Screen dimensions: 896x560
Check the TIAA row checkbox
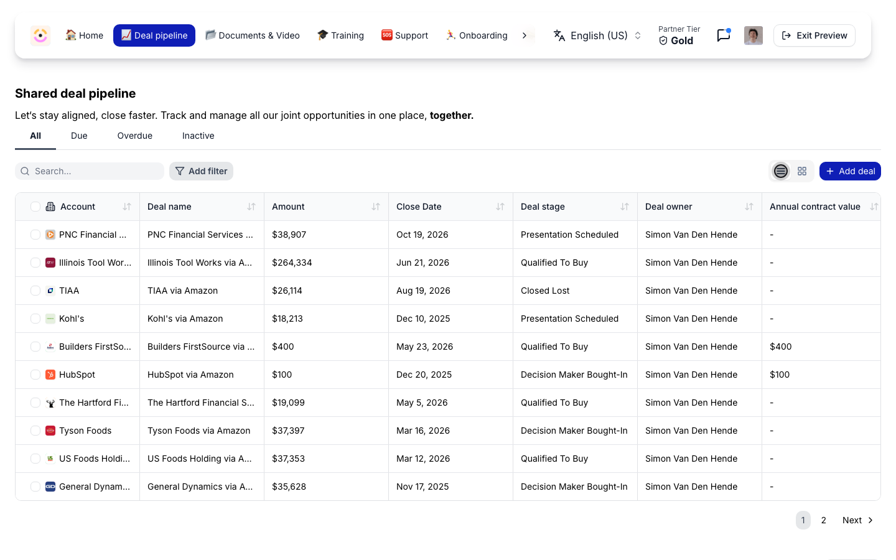(35, 291)
